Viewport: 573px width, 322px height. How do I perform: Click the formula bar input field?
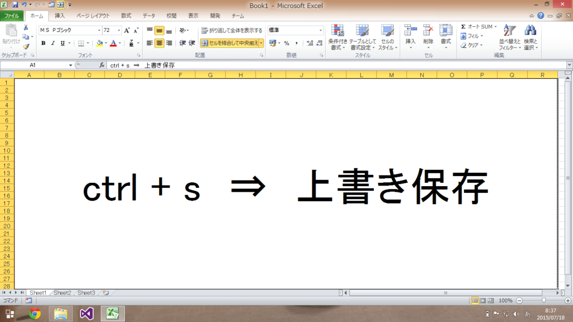(336, 65)
